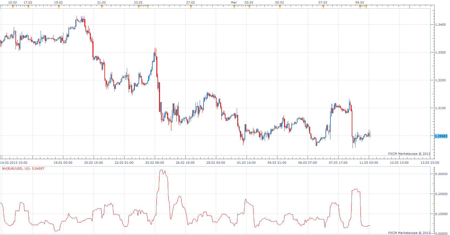Click the 25.02 08:00 time axis label

(x=155, y=163)
